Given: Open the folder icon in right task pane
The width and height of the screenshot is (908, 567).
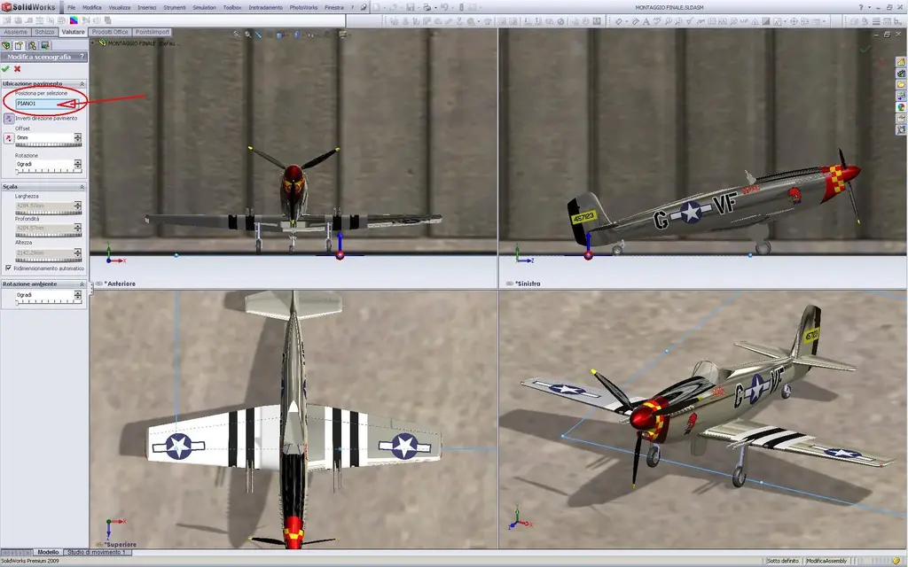Looking at the screenshot, I should tap(901, 84).
